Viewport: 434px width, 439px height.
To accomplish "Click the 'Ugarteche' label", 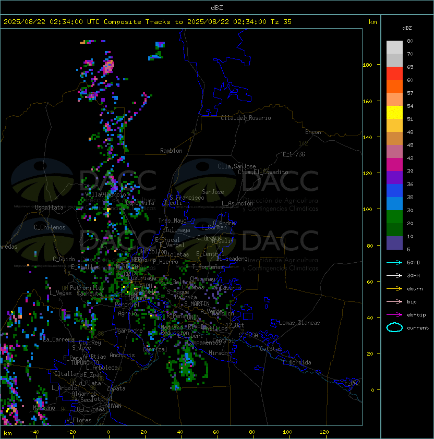I will point(129,331).
